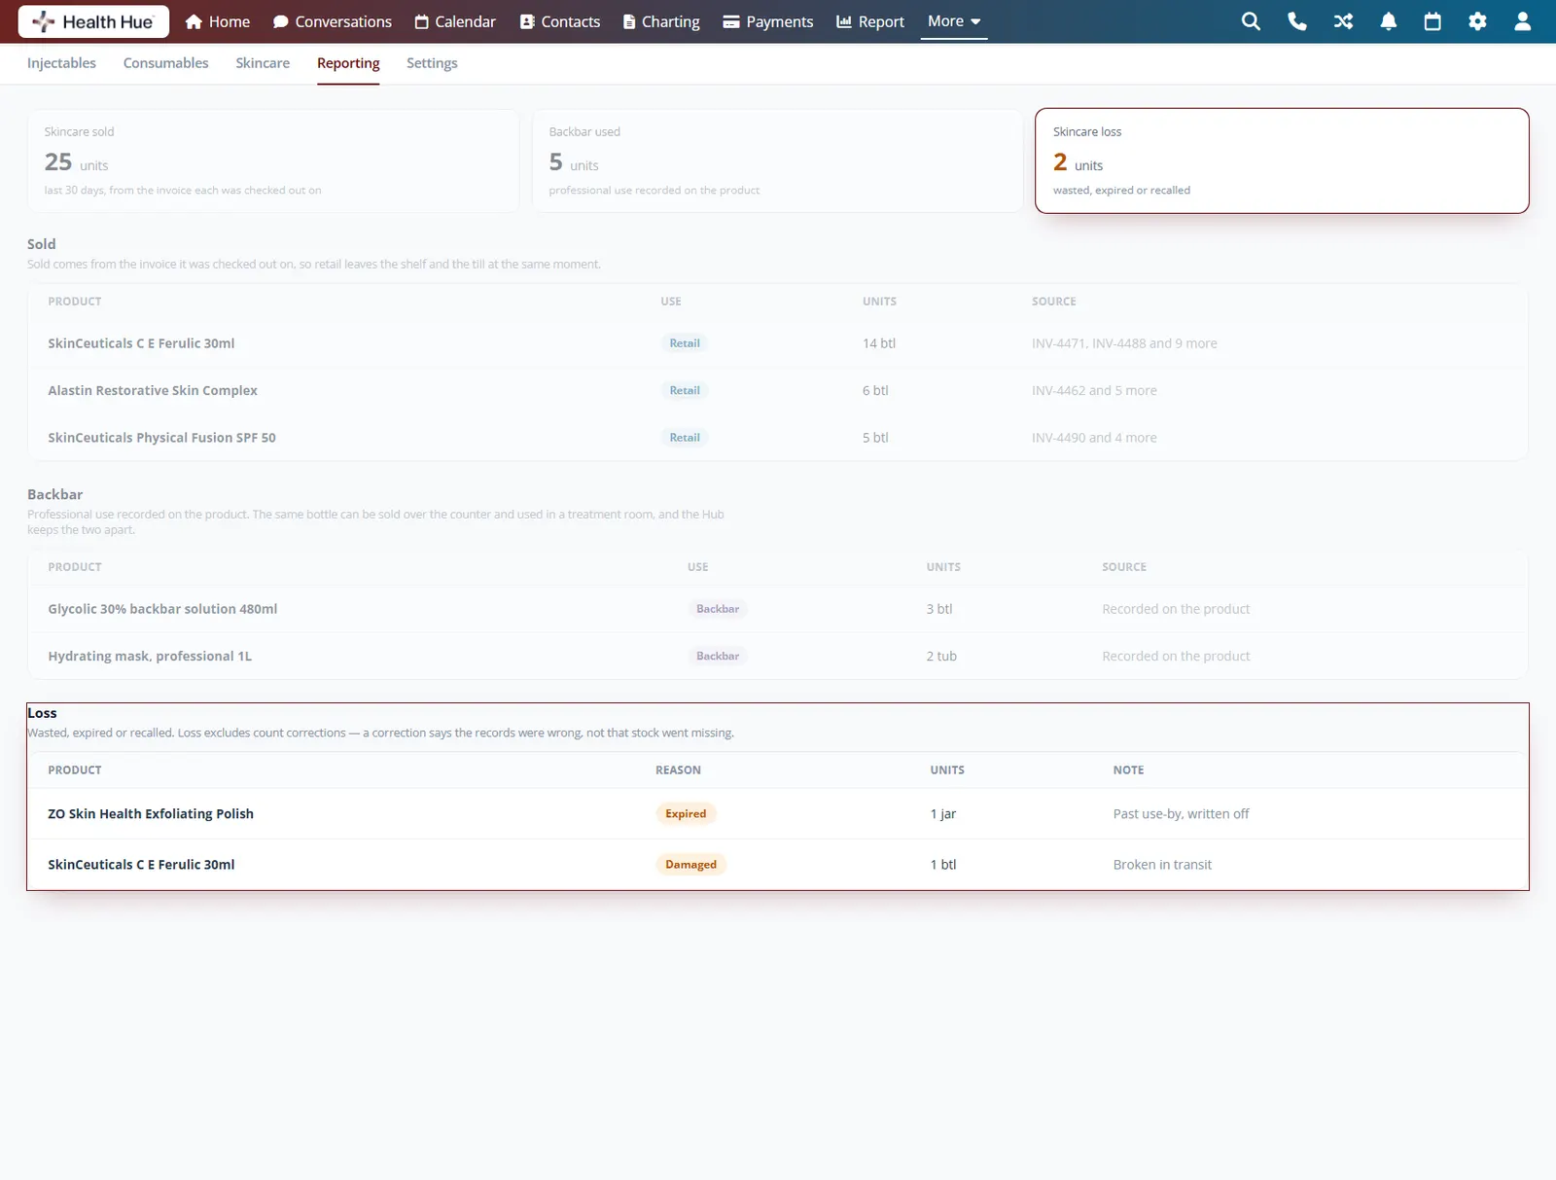1556x1180 pixels.
Task: Open Conversations in top navigation
Action: click(x=333, y=21)
